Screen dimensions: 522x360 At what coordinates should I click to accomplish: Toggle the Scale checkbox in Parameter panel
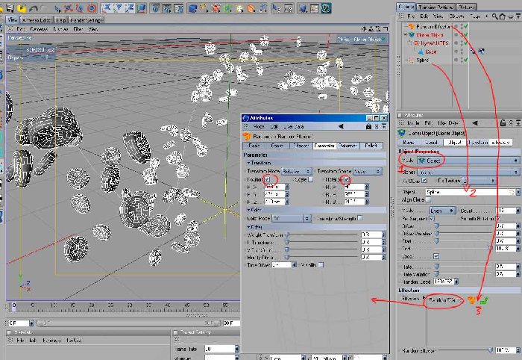311,179
